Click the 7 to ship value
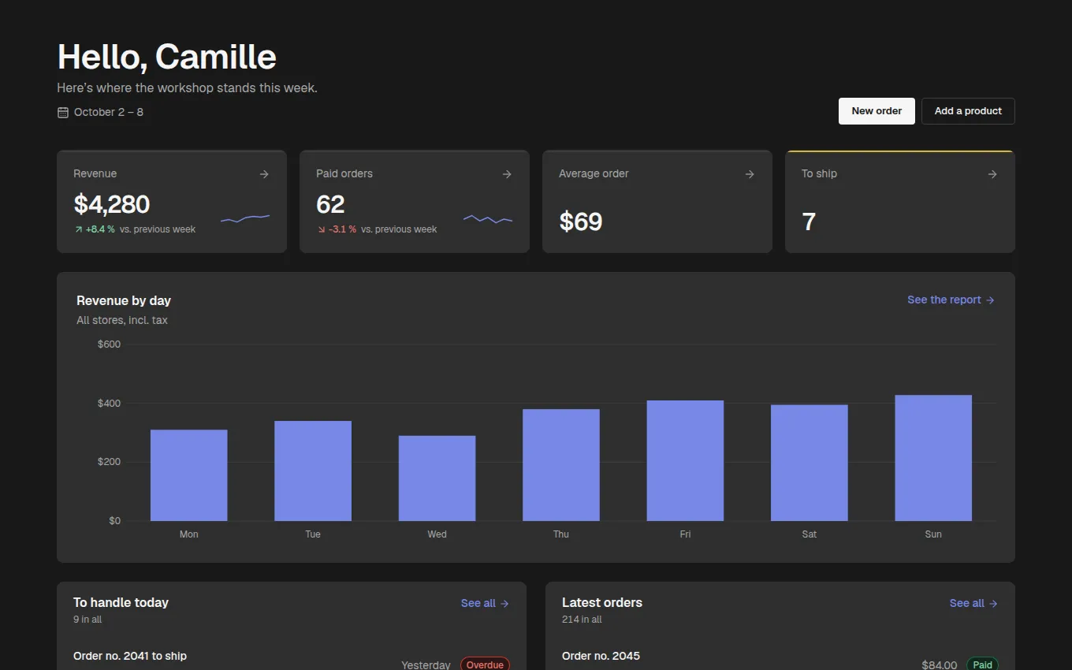This screenshot has height=670, width=1072. coord(809,221)
